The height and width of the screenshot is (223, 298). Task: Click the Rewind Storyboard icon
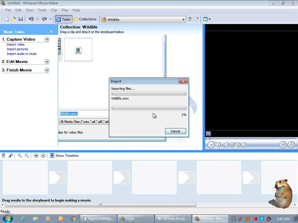click(36, 156)
